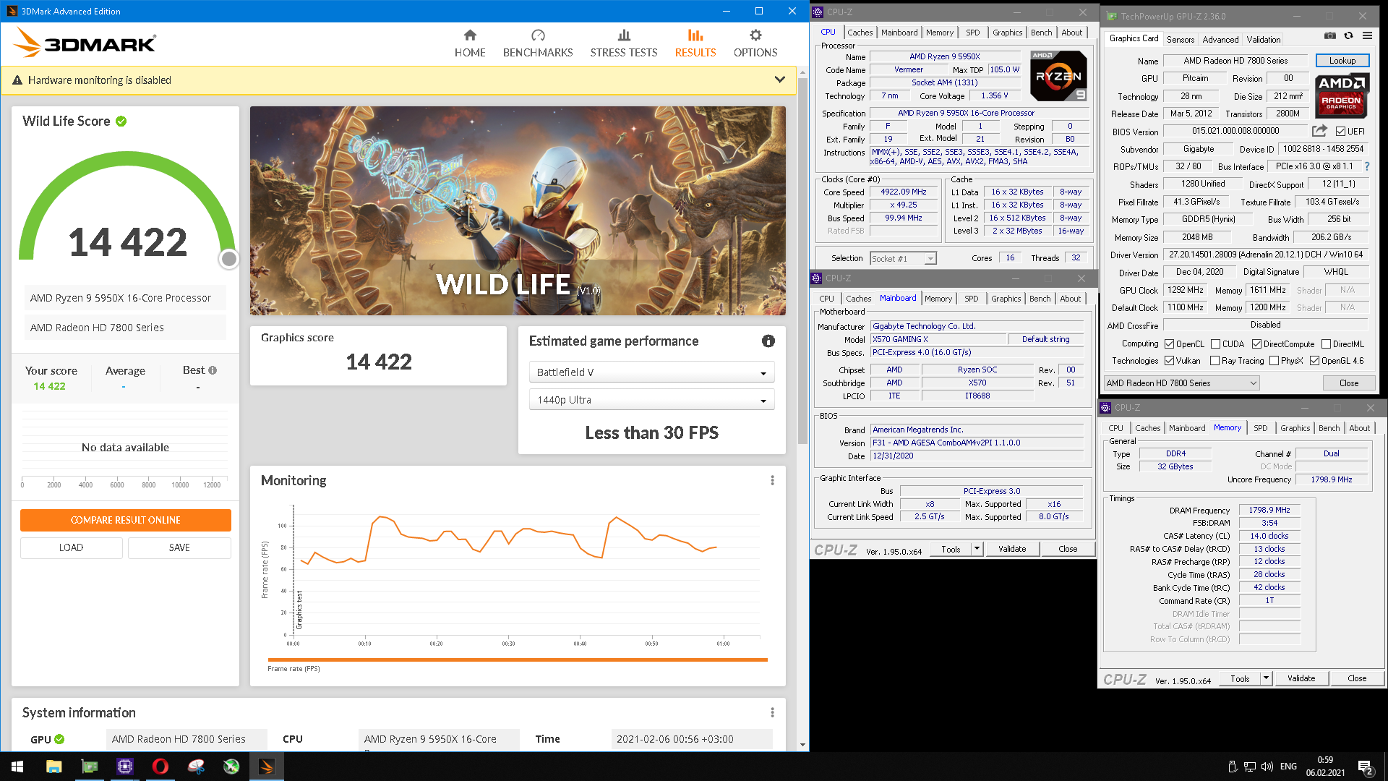
Task: Expand the Hardware monitoring is disabled banner
Action: coord(779,80)
